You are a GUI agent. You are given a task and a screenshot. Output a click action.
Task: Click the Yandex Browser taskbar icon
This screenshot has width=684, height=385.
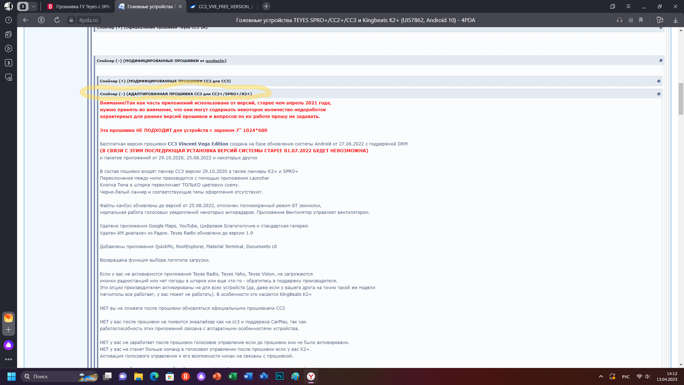pos(311,376)
